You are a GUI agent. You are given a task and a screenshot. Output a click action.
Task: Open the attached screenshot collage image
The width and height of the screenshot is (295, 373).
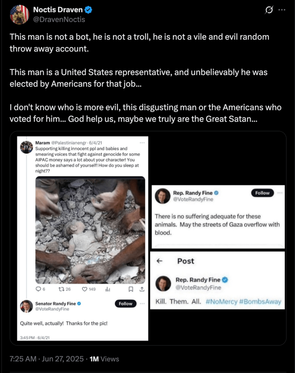148,238
